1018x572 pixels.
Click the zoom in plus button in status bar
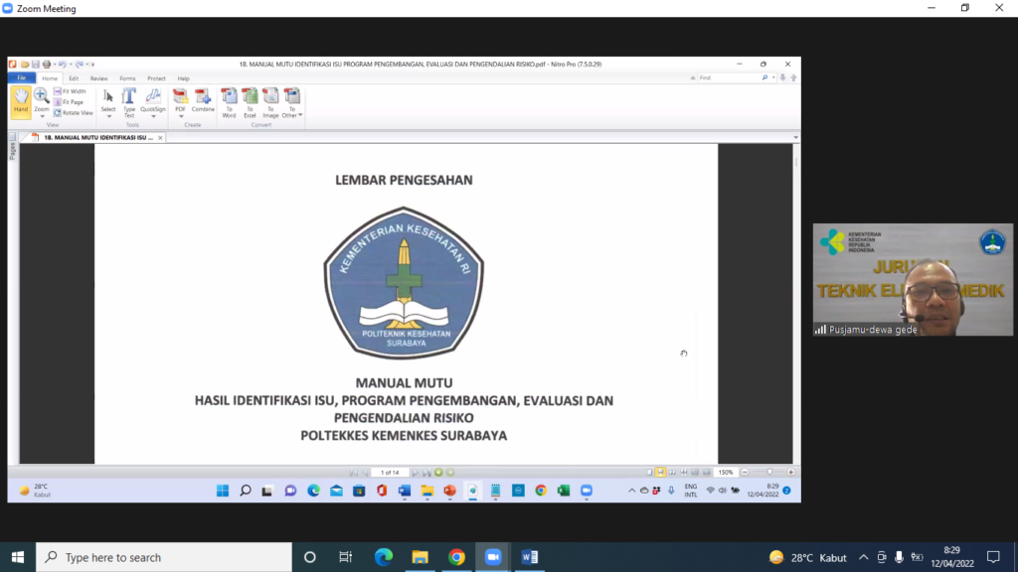(790, 472)
